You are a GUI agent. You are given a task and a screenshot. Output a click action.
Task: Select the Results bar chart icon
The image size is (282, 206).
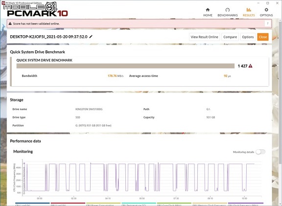click(249, 10)
